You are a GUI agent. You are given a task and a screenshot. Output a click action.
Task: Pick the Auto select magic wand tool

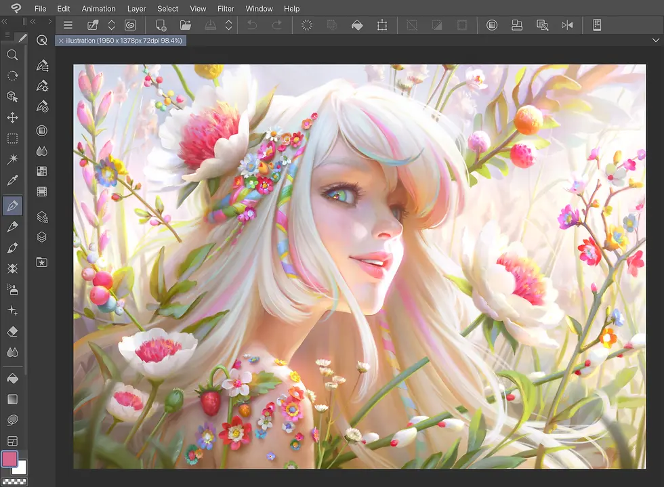click(x=12, y=159)
